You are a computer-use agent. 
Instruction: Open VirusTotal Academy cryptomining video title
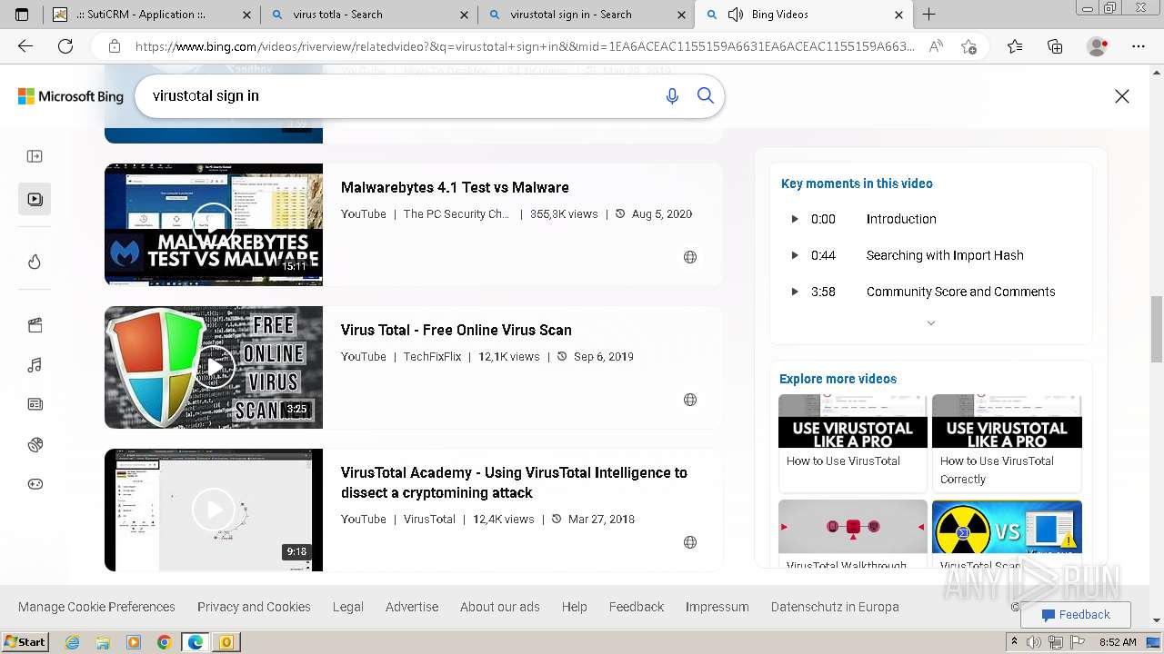[x=514, y=482]
